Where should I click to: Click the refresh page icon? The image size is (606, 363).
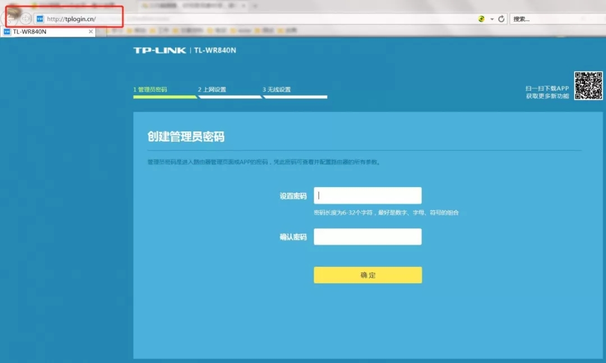click(501, 19)
